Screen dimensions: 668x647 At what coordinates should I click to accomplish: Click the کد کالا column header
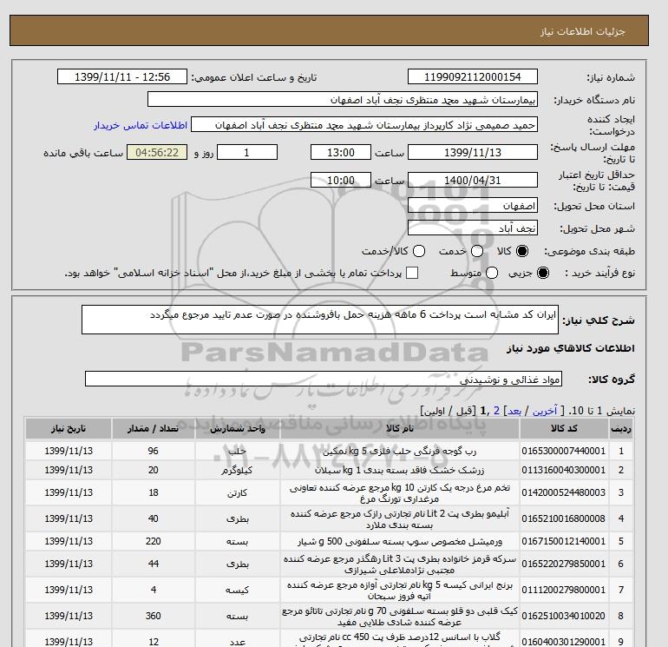tap(564, 429)
